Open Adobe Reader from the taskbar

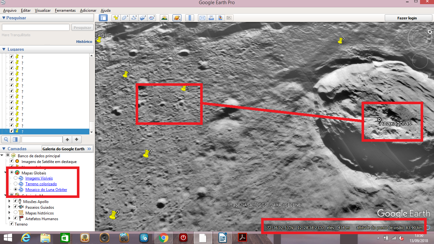(242, 238)
